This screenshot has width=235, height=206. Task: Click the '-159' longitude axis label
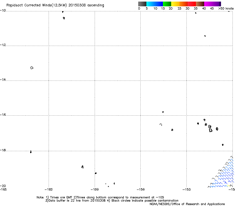[95, 190]
